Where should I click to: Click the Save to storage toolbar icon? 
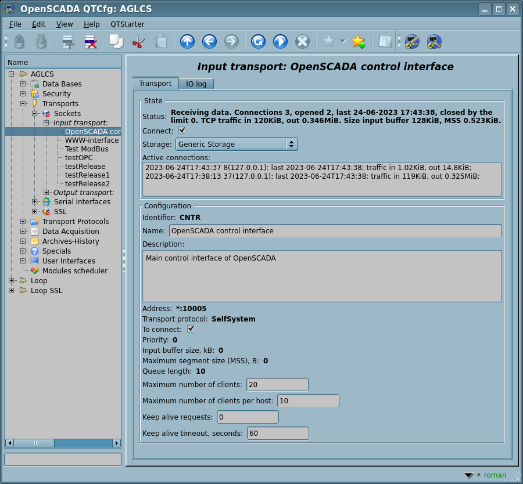click(x=41, y=42)
